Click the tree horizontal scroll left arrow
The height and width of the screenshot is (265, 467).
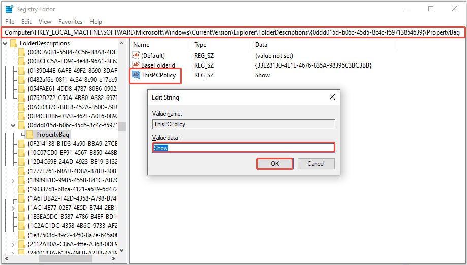coord(7,259)
